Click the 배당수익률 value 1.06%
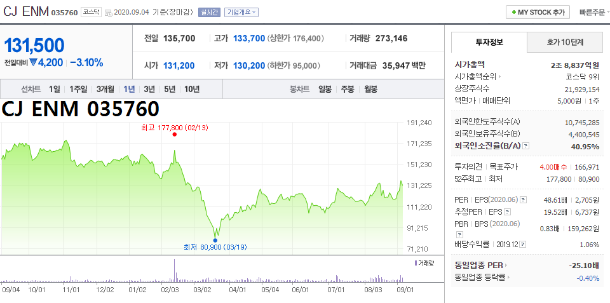 pos(589,245)
